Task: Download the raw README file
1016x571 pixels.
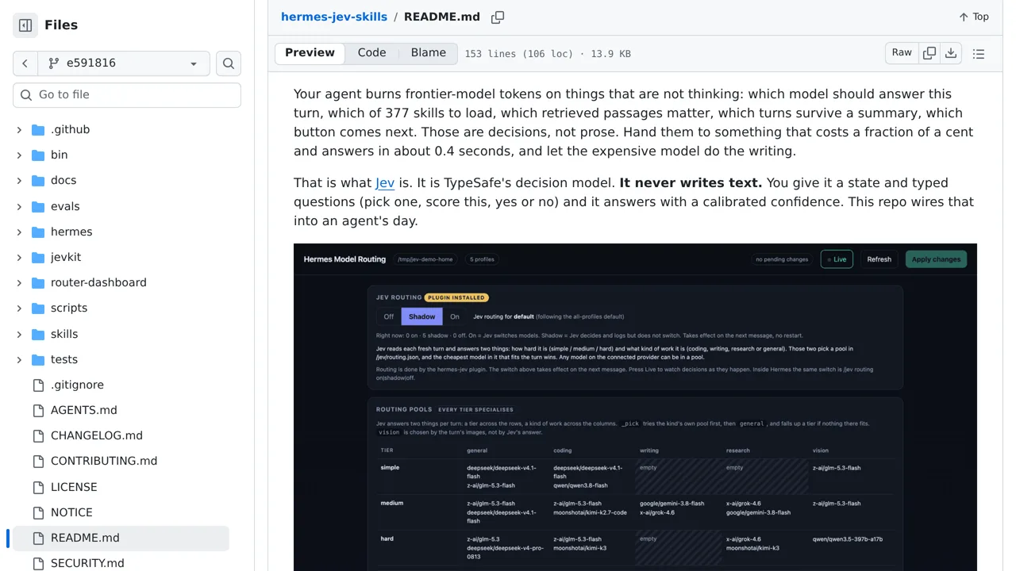Action: tap(951, 53)
